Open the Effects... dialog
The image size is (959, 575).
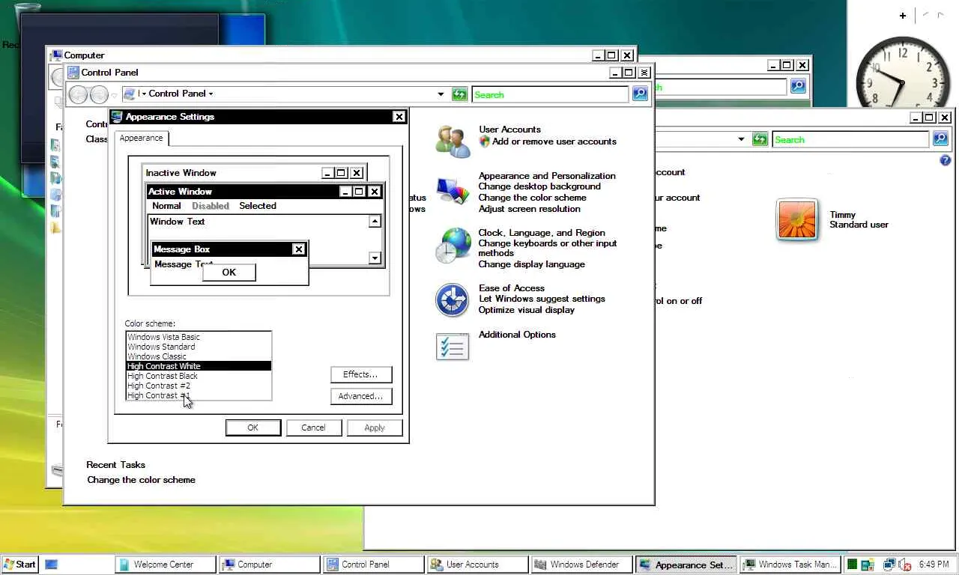tap(361, 374)
